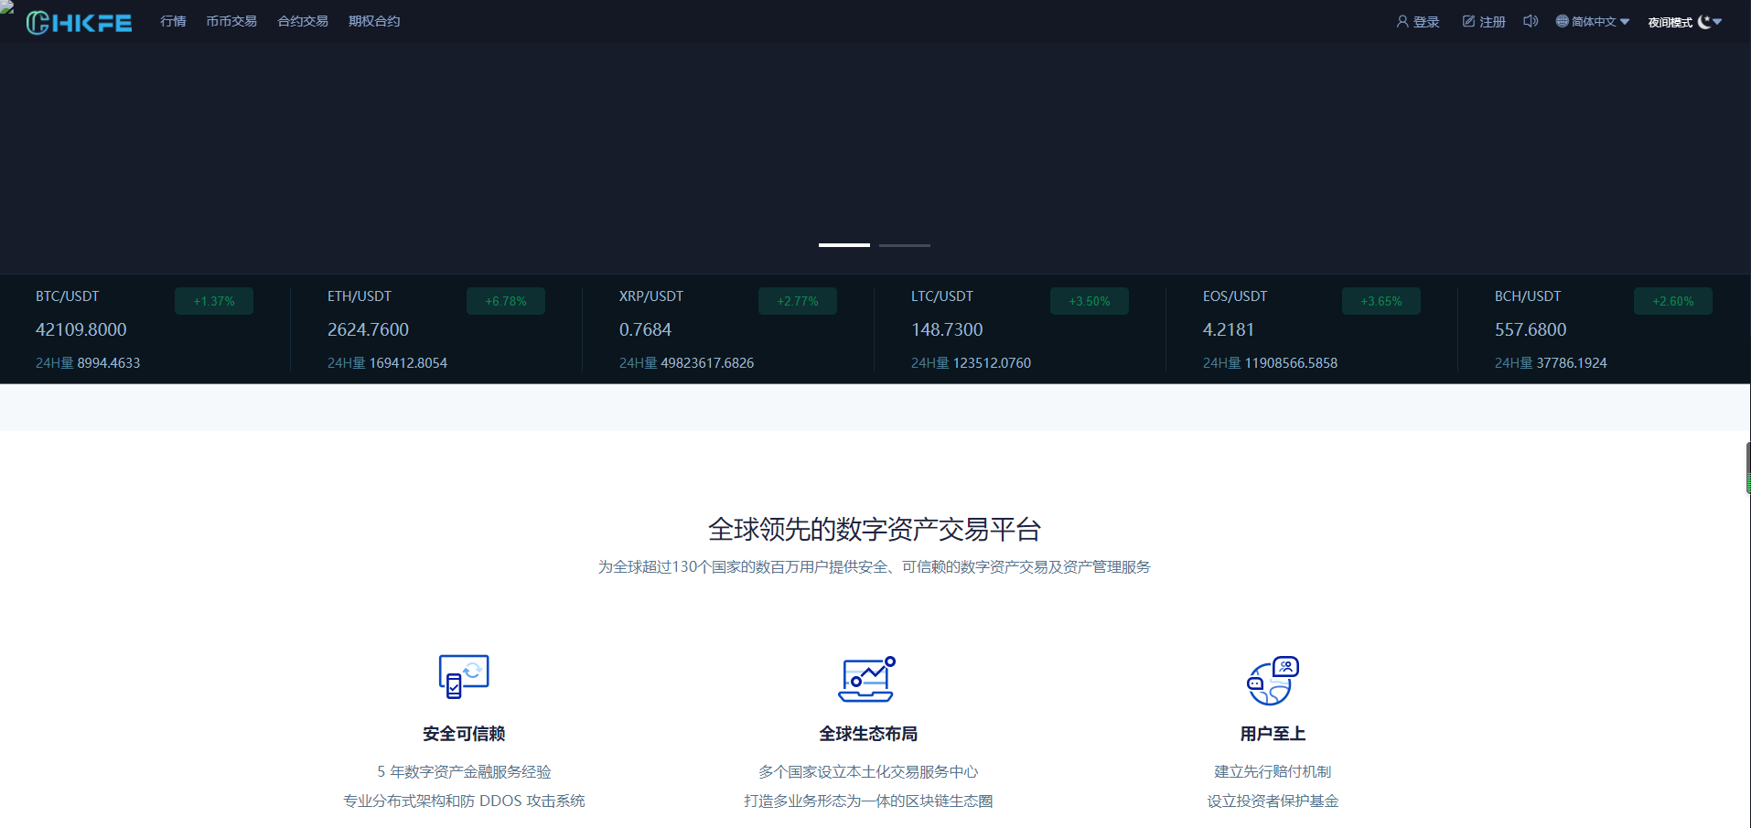Open the 简体中文 language dropdown
This screenshot has width=1751, height=828.
1592,20
